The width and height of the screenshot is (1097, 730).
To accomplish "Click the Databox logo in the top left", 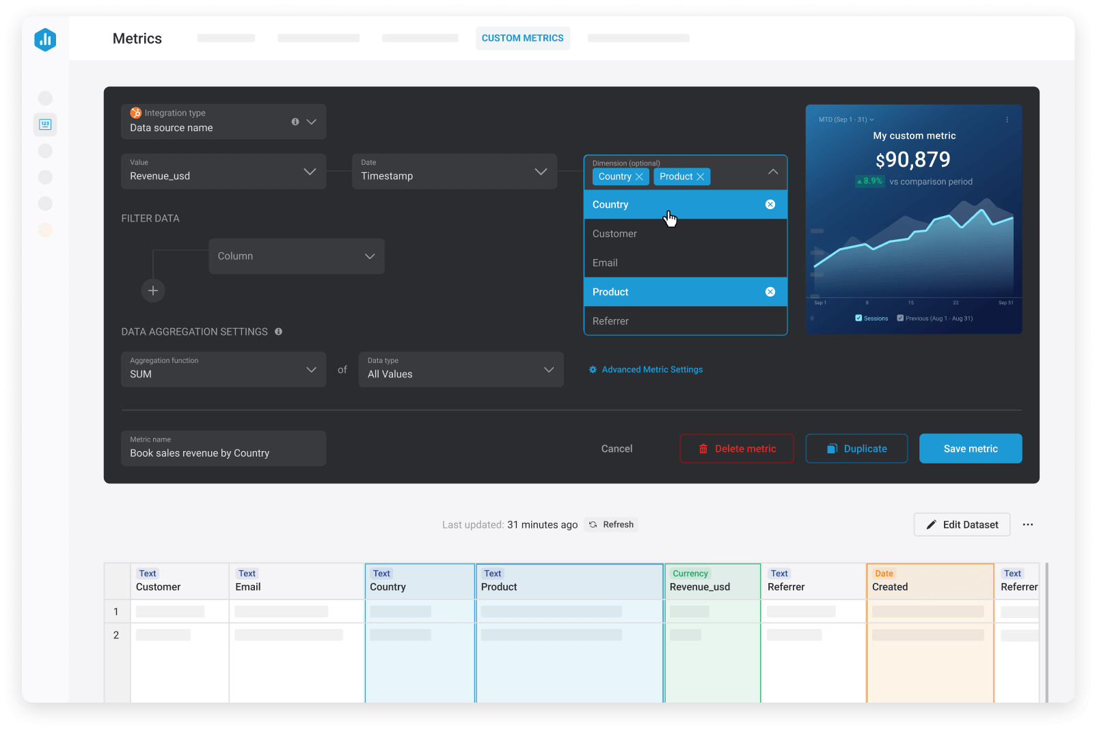I will tap(45, 40).
